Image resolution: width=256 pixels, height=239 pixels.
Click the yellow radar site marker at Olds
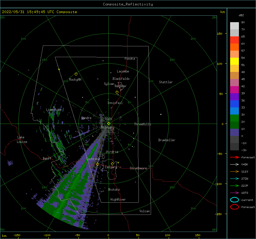tap(109, 124)
